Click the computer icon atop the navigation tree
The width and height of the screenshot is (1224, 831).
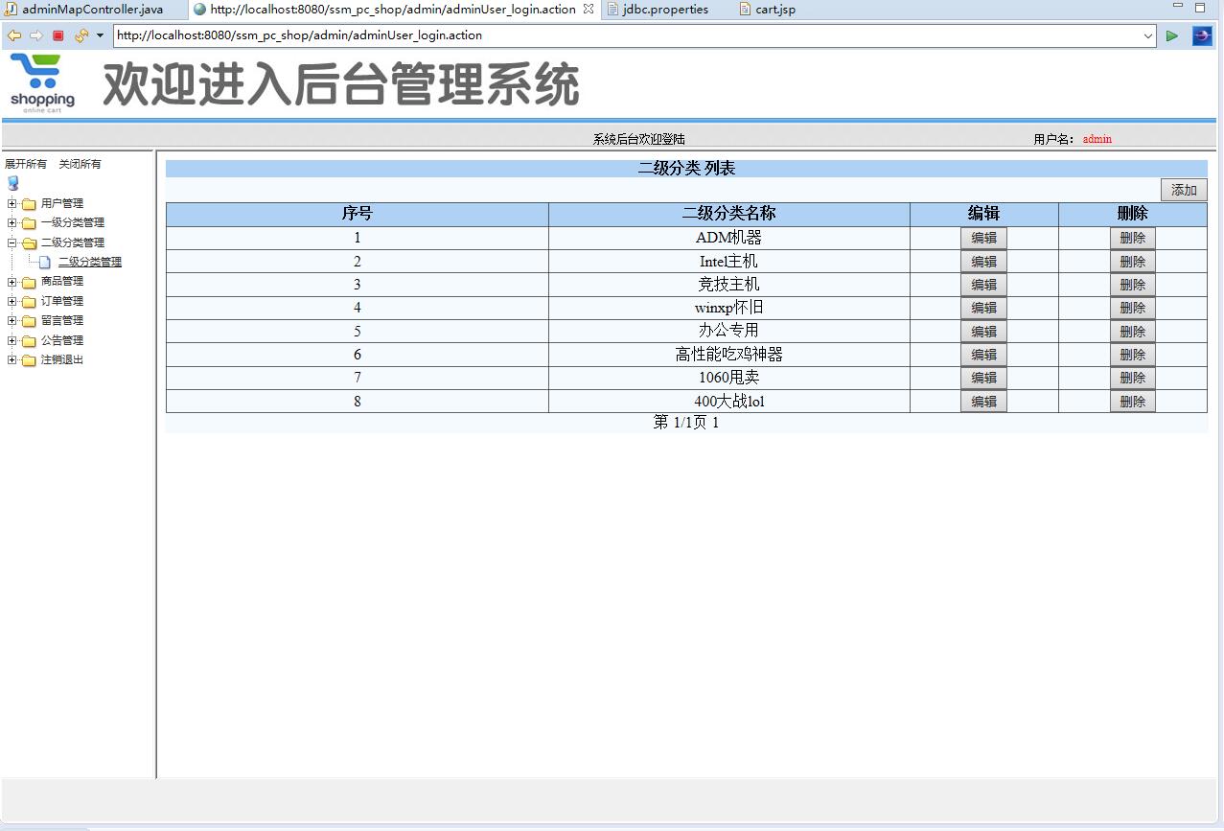click(12, 183)
